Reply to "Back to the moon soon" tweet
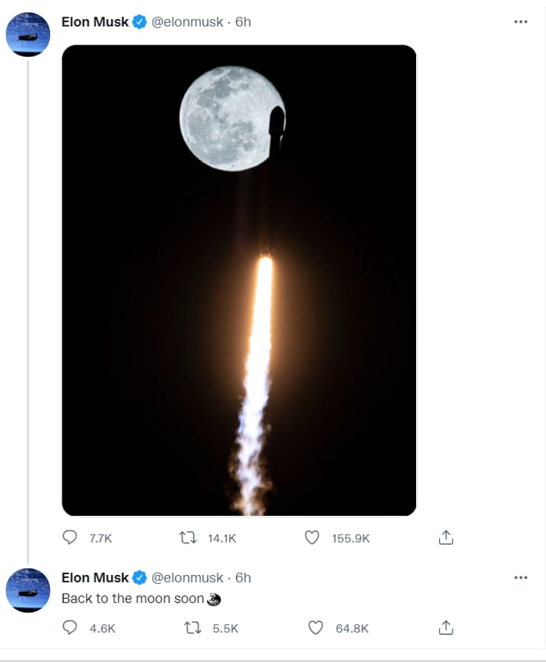The image size is (546, 662). pyautogui.click(x=70, y=628)
